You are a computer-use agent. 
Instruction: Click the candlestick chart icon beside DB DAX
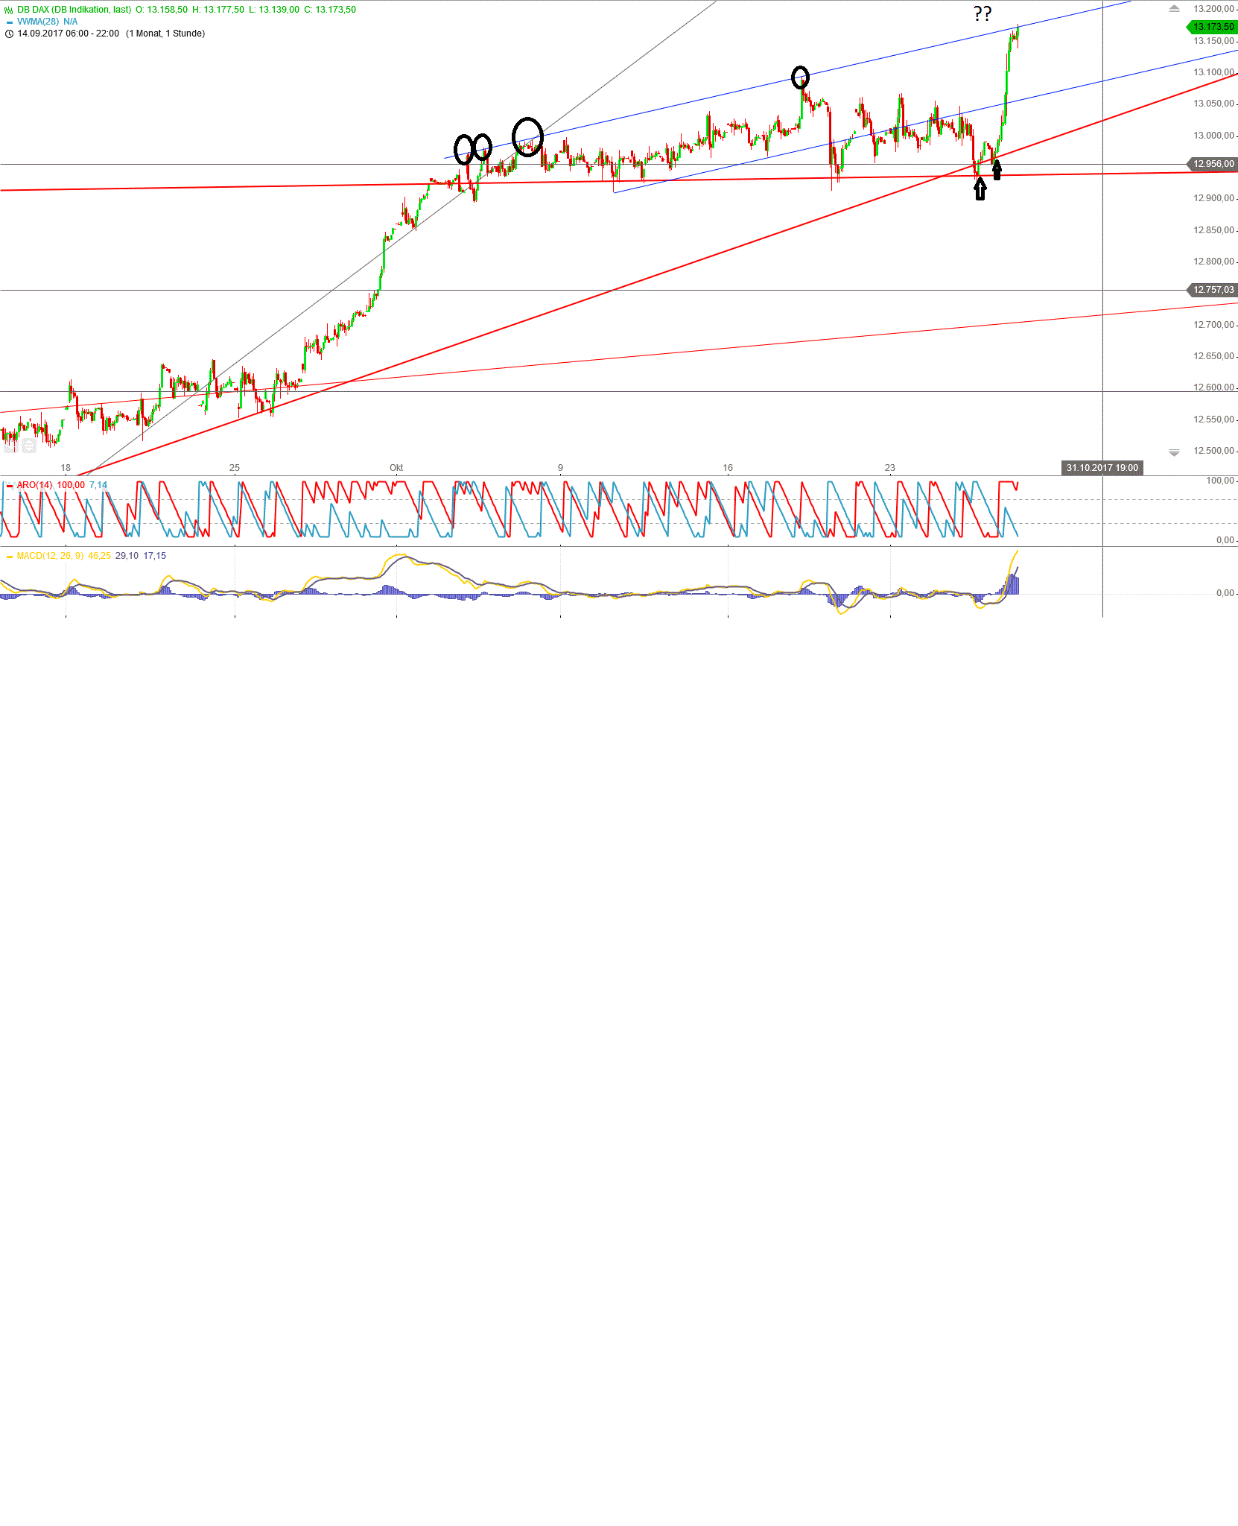9,10
